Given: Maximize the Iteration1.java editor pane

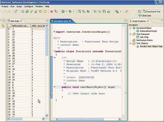Looking at the screenshot, I should click(x=126, y=21).
